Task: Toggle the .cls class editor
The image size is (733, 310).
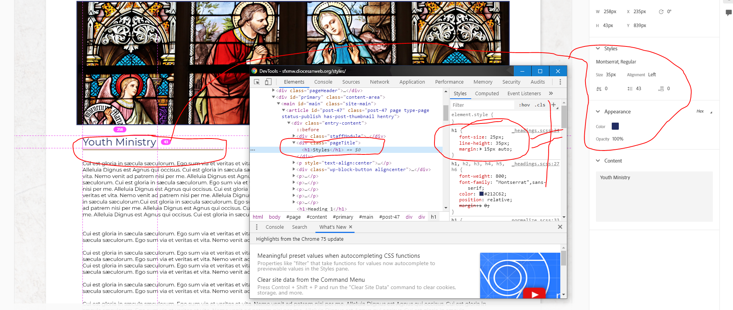Action: click(540, 105)
